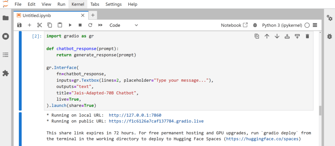Save the notebook with the floppy disk icon
Viewport: 335px width, 146px height.
click(x=19, y=25)
